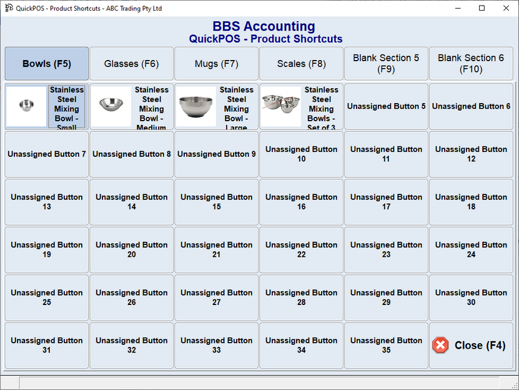Click Unassigned Button 21
The height and width of the screenshot is (390, 519).
[217, 250]
